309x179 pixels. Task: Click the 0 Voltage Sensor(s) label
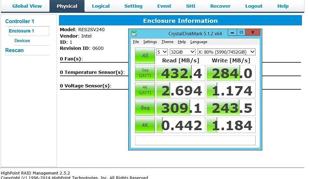pos(86,86)
